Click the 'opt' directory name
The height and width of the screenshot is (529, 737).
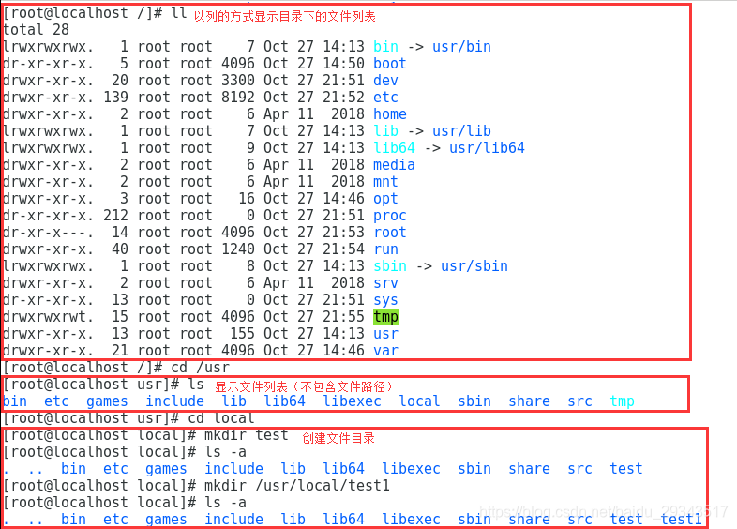[x=385, y=199]
